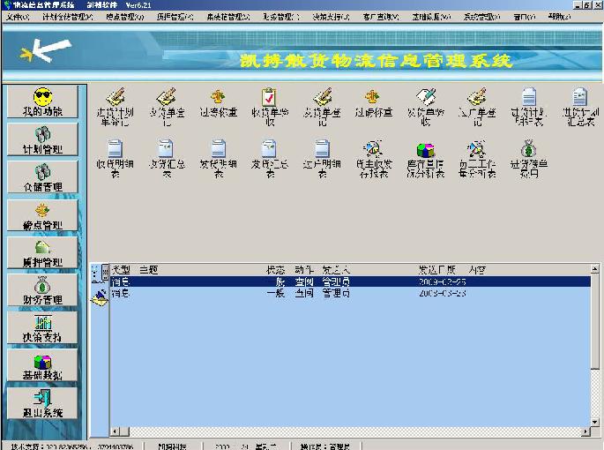Open 收货单登记 icon

167,107
